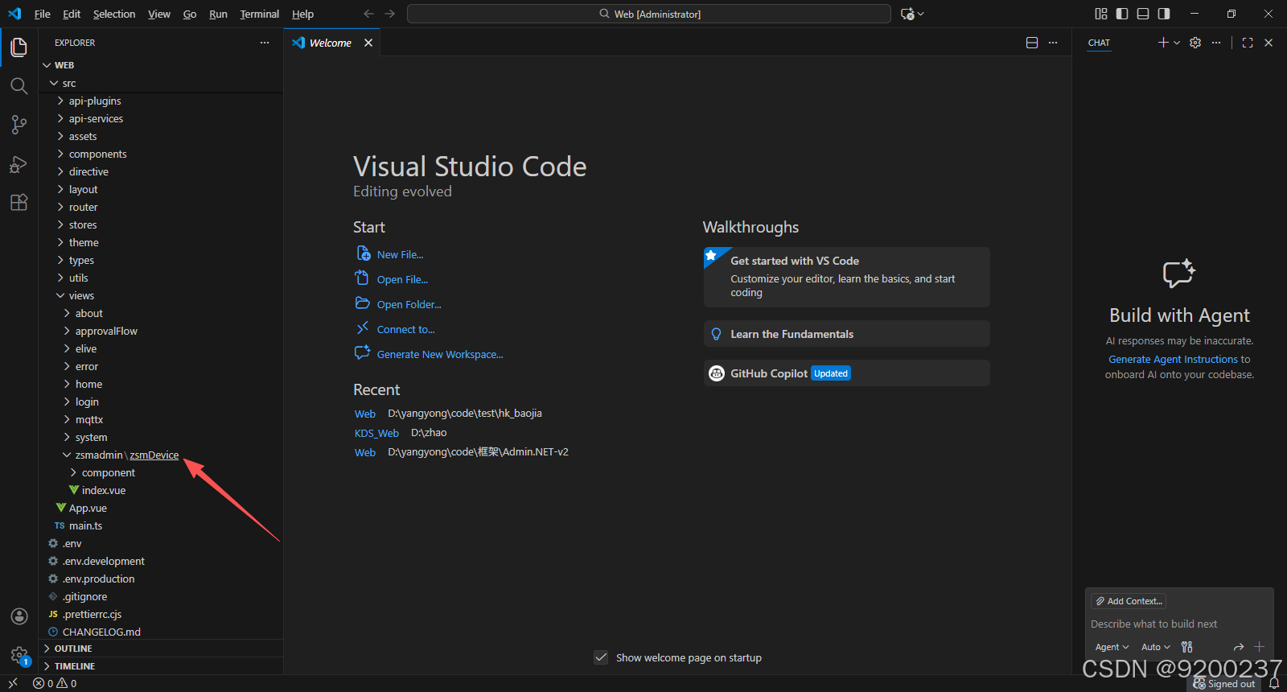Open recent KDS_Web project

[x=376, y=433]
